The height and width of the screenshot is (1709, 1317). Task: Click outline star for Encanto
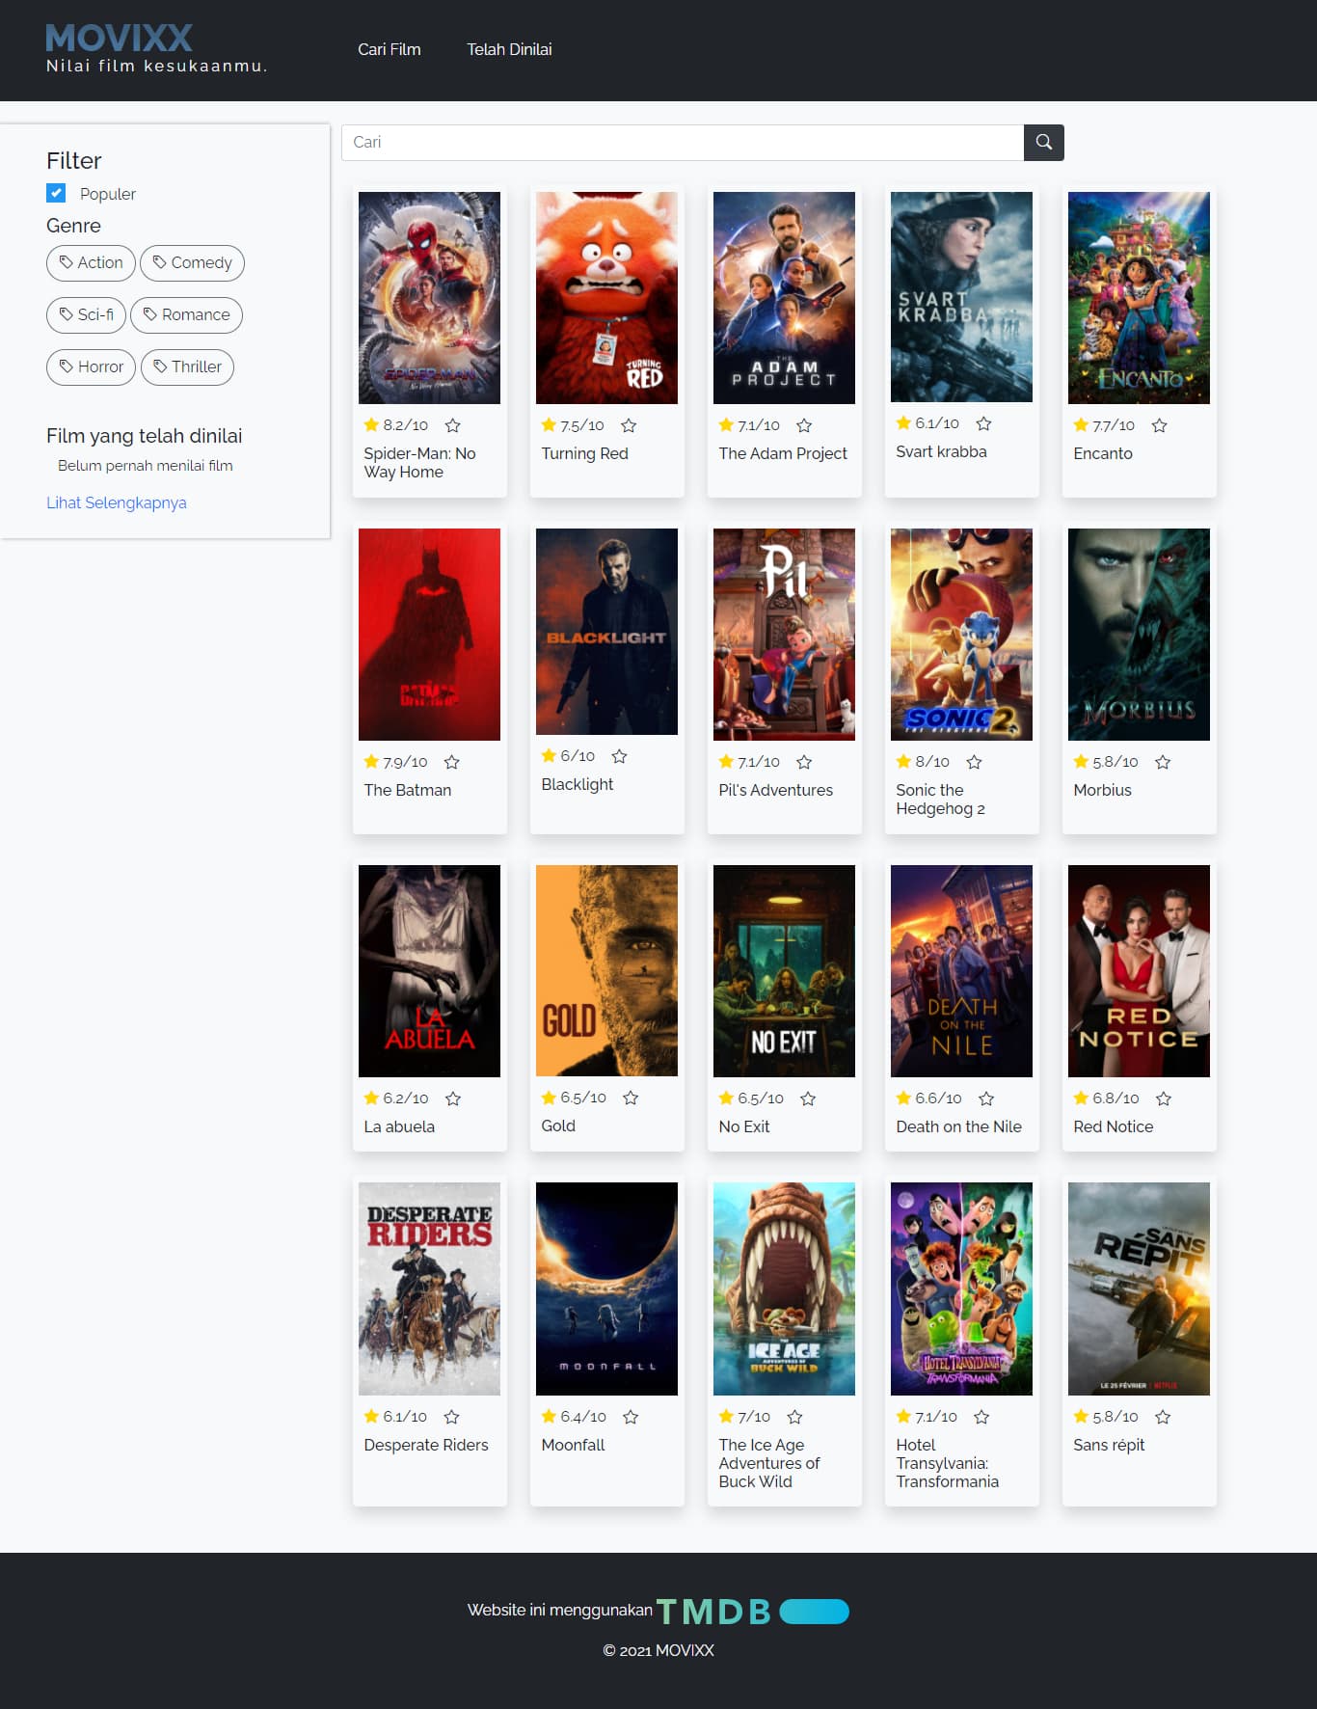coord(1160,425)
